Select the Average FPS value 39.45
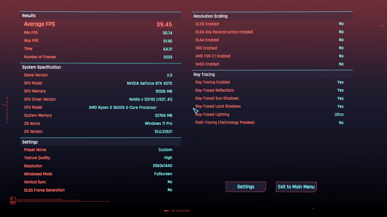 point(164,24)
